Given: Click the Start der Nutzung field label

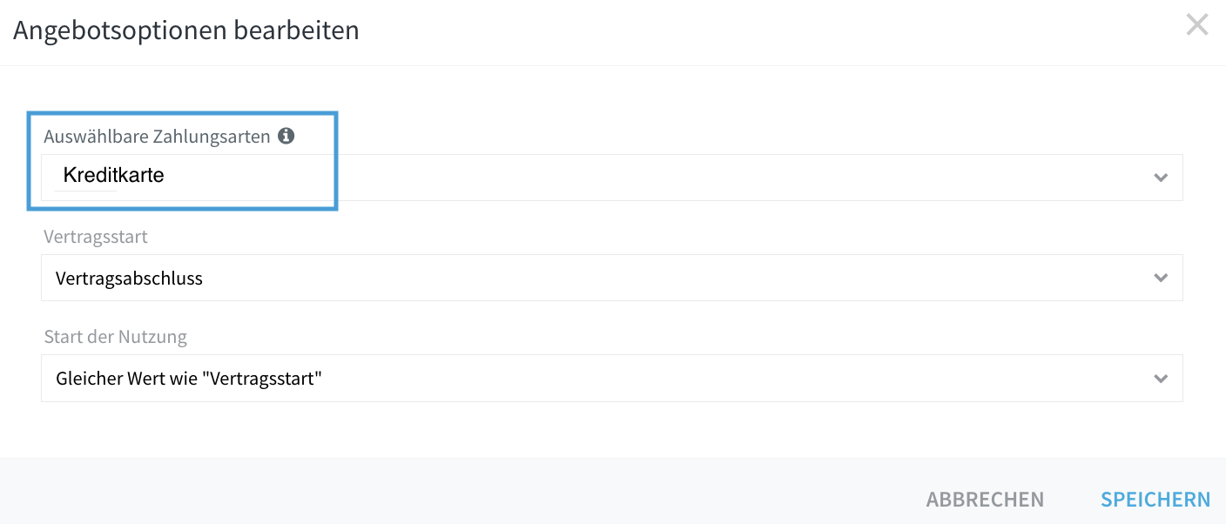Looking at the screenshot, I should pos(115,337).
